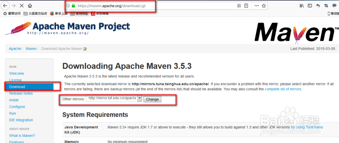This screenshot has width=339, height=143.
Task: Open page actions three-dots menu
Action: (257, 6)
